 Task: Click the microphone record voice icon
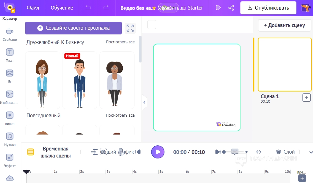click(x=121, y=152)
